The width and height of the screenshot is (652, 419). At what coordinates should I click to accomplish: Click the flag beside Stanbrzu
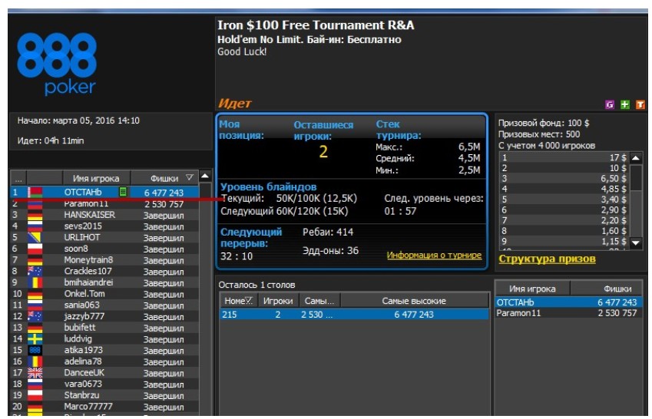35,395
